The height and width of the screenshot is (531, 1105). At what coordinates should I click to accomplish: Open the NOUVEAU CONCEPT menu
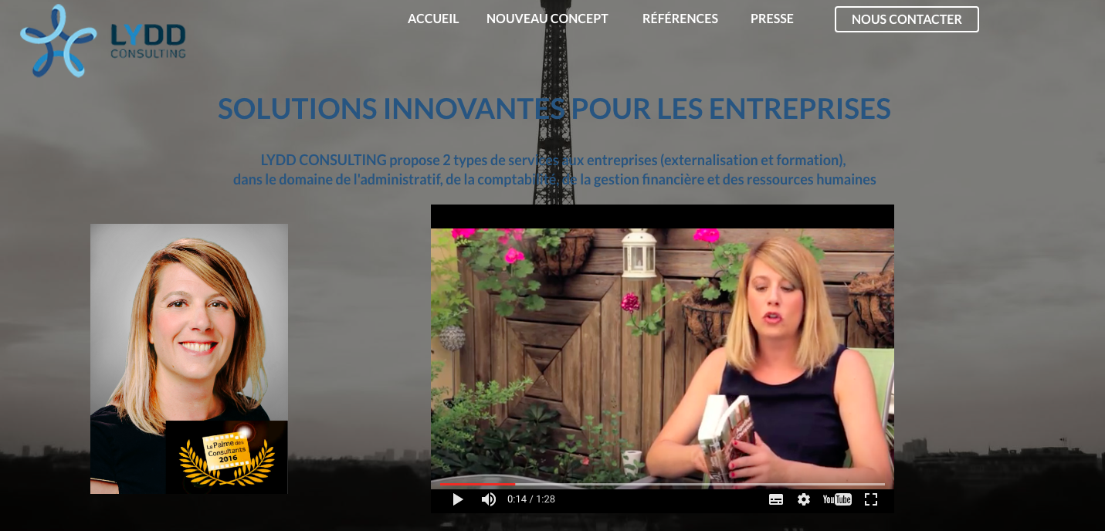(547, 19)
